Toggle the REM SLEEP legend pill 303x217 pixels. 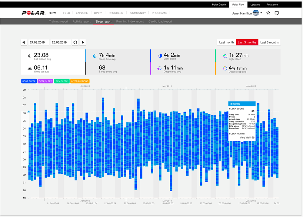[62, 81]
